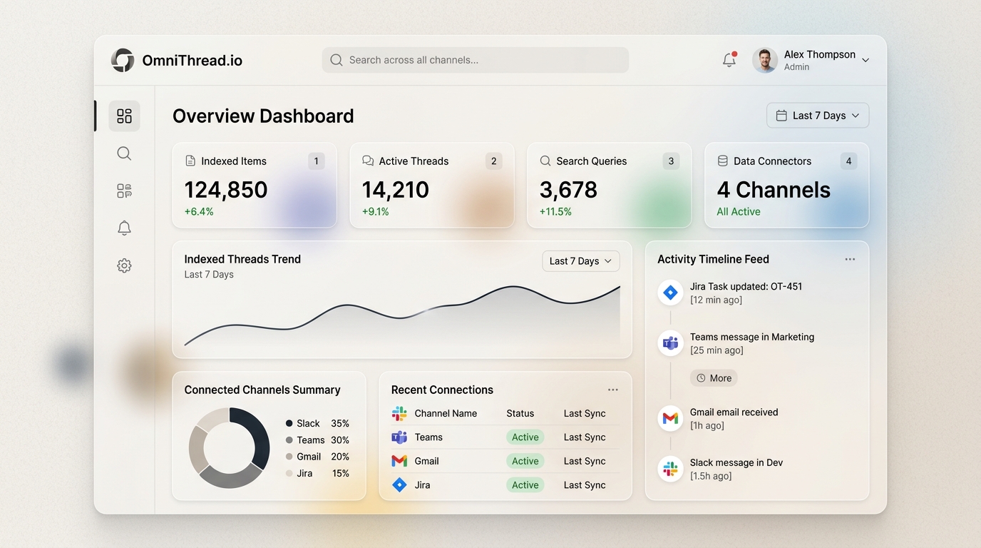Image resolution: width=981 pixels, height=548 pixels.
Task: Open Recent Connections three-dot menu
Action: point(613,390)
